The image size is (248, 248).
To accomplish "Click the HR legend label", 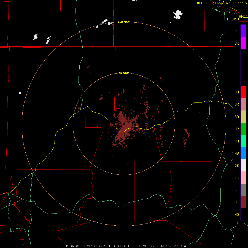I will pos(236,129).
